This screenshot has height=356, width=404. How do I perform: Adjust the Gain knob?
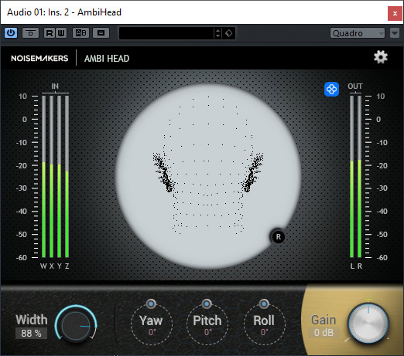(368, 324)
